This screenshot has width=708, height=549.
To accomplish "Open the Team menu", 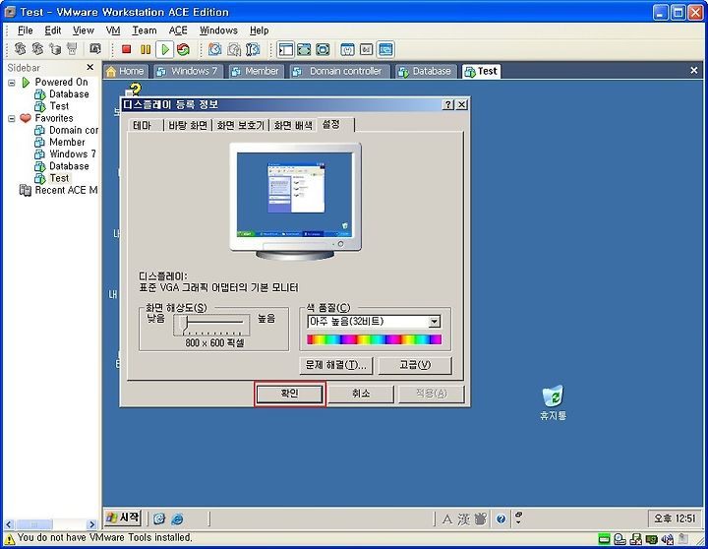I will click(144, 30).
